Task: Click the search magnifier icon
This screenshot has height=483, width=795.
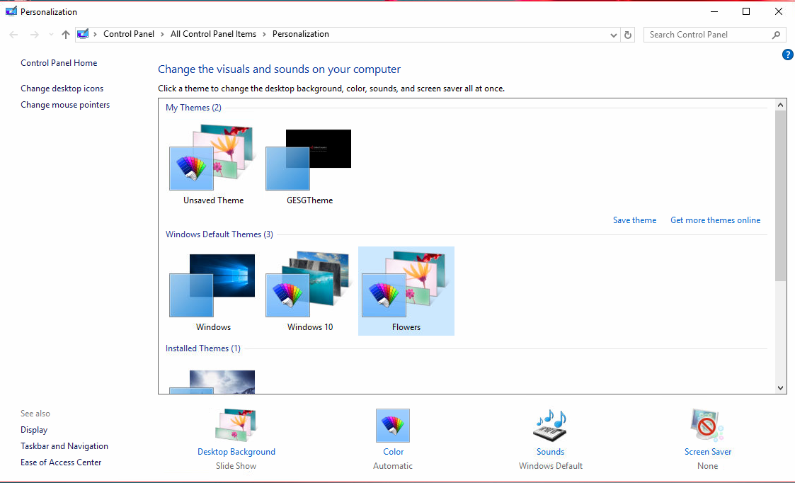Action: point(776,35)
